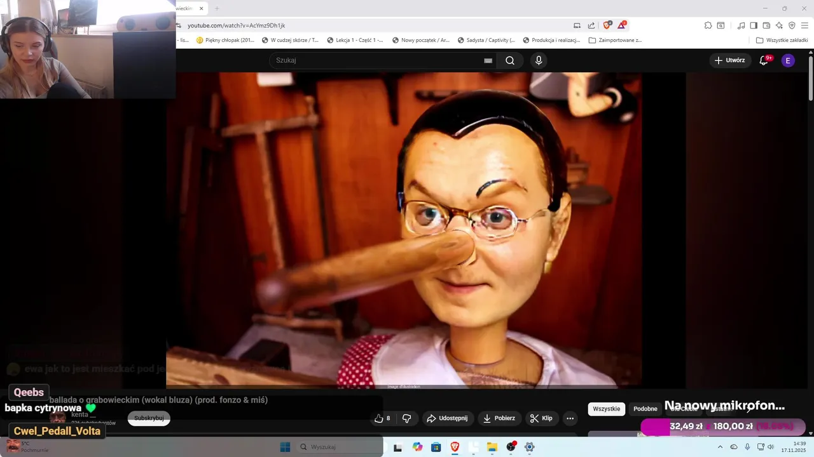This screenshot has height=457, width=814.
Task: Click the Utwórz create button
Action: pos(729,60)
